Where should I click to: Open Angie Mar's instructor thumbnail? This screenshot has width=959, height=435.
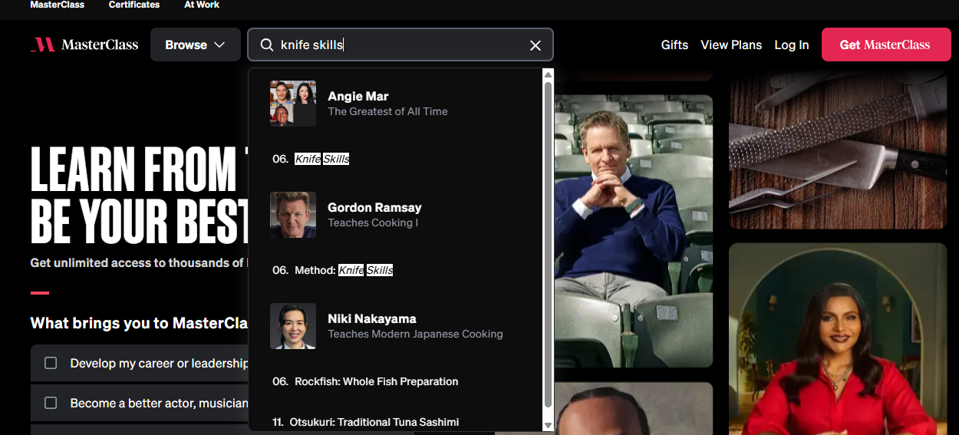[293, 104]
